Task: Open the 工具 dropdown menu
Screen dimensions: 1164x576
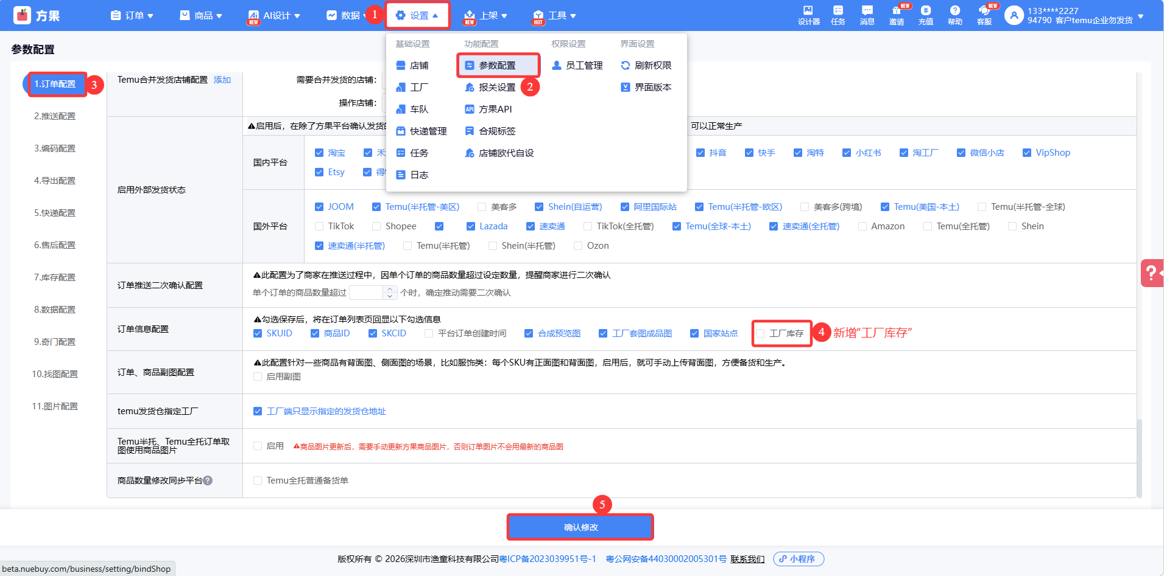Action: pyautogui.click(x=554, y=16)
